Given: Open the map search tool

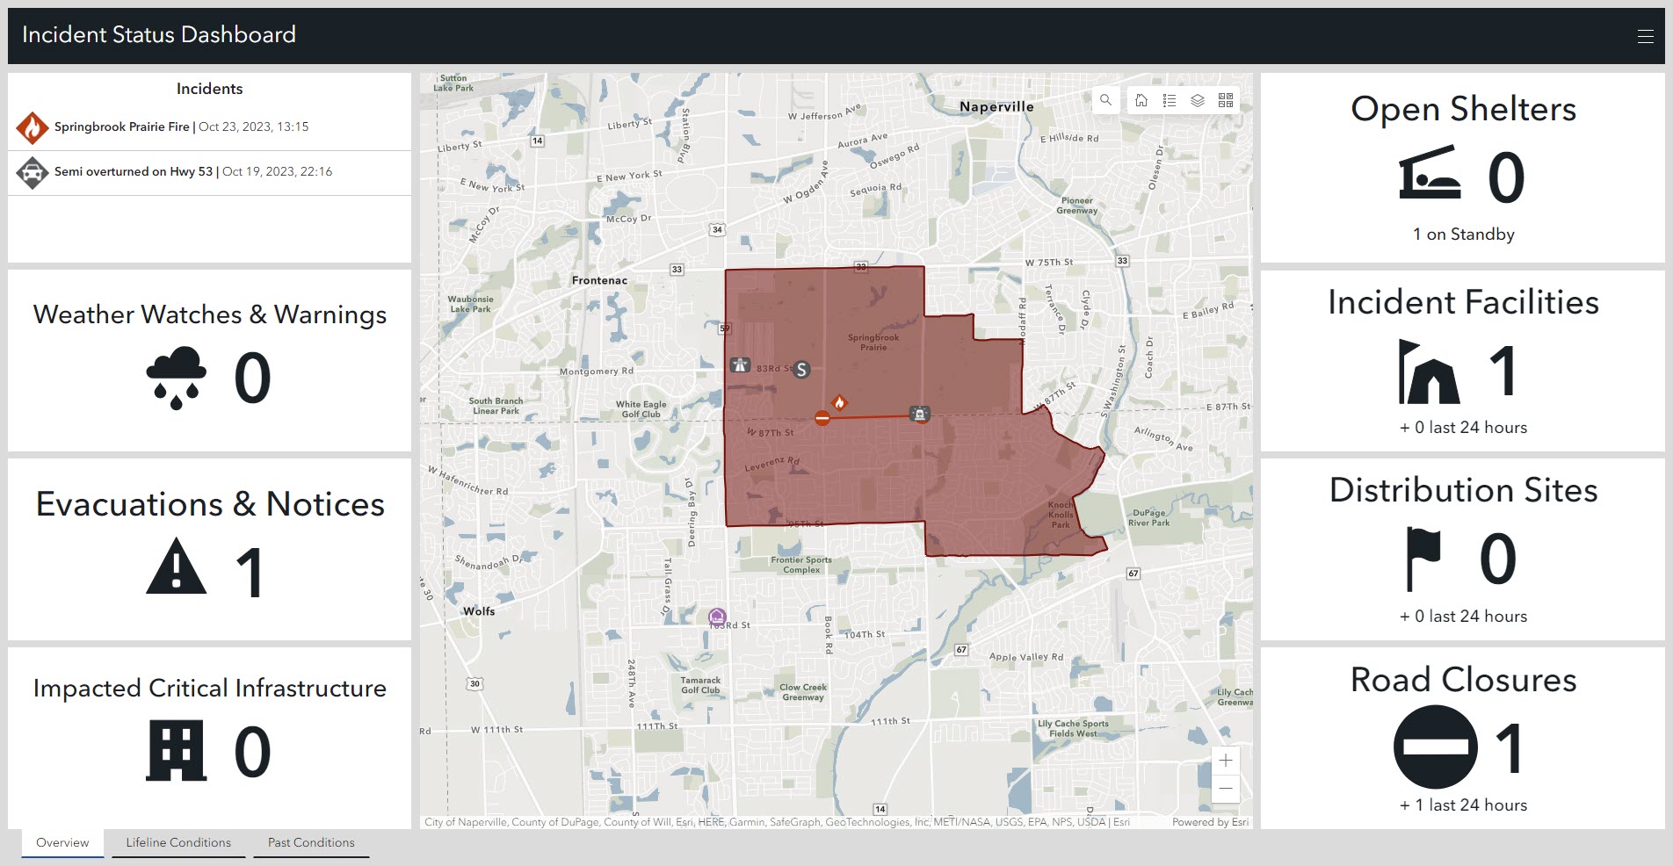Looking at the screenshot, I should pyautogui.click(x=1105, y=100).
